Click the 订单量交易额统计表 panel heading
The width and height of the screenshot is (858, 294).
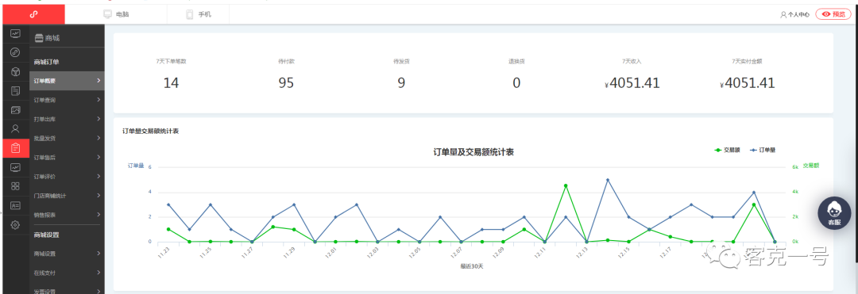(x=150, y=131)
